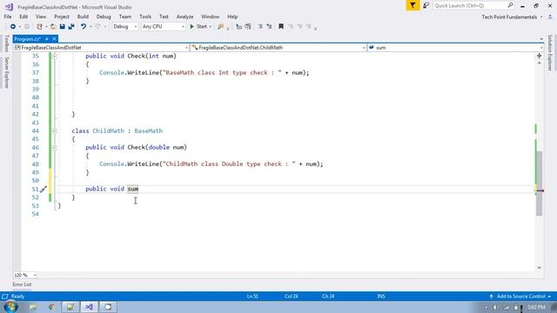Screen dimensions: 557x313
Task: Open Windows Explorer from the taskbar
Action: [33, 307]
